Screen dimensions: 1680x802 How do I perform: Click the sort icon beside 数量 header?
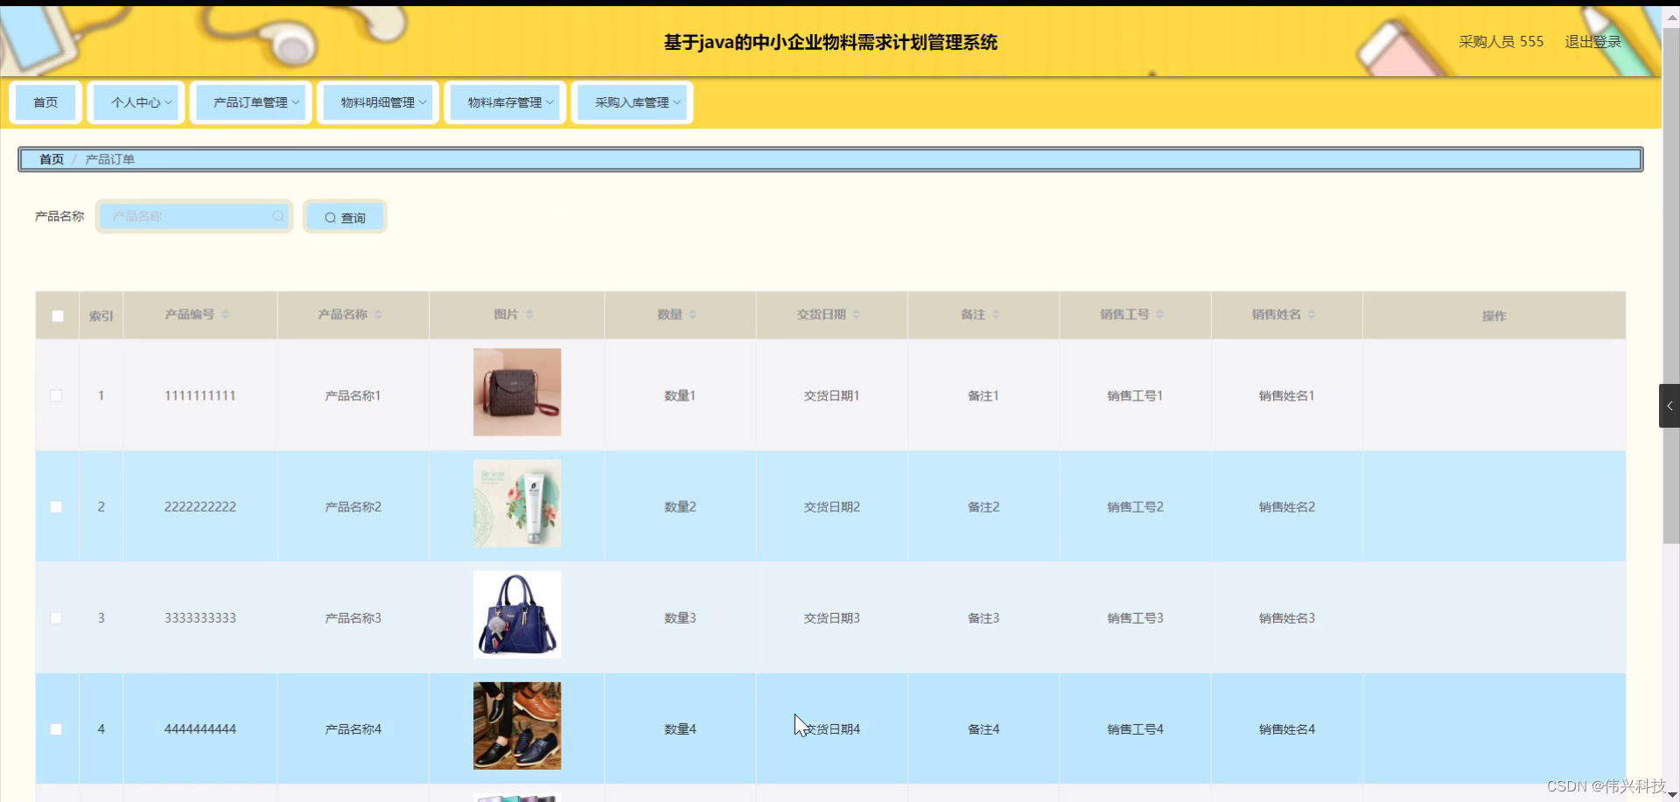tap(694, 315)
